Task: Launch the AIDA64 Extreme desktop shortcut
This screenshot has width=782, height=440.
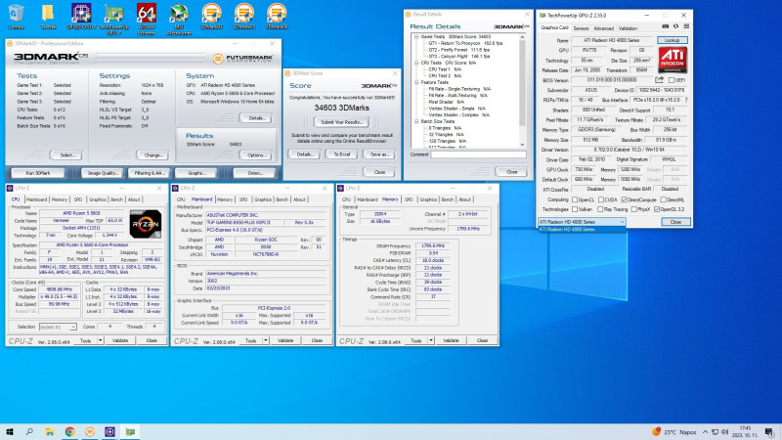Action: 147,20
